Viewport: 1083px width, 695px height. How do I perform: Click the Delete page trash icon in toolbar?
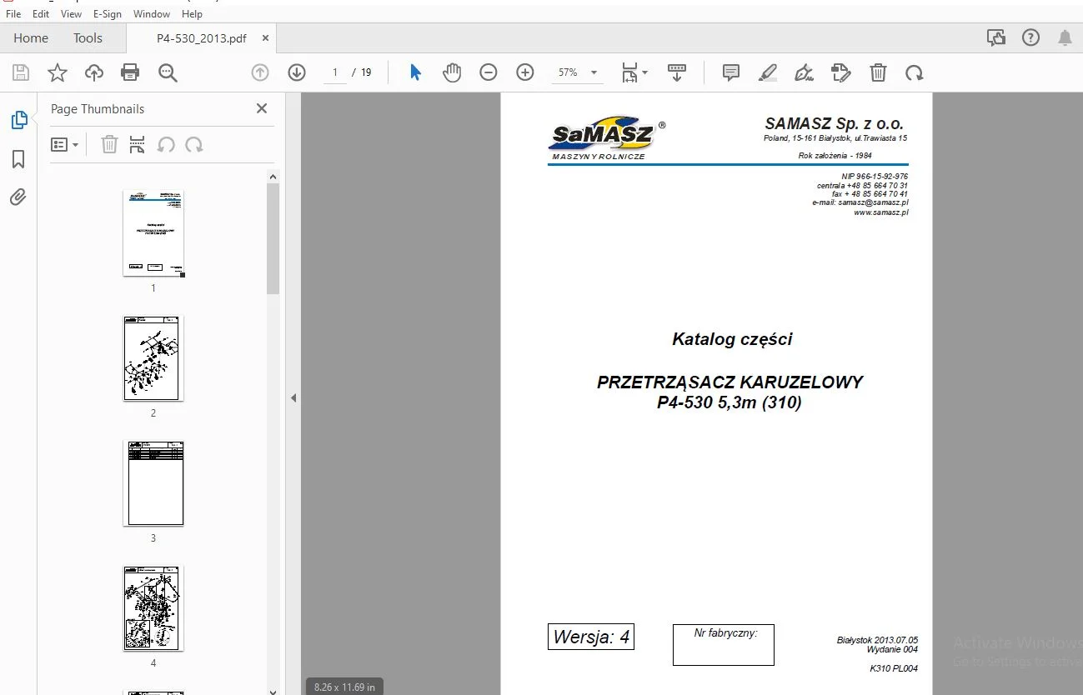878,72
